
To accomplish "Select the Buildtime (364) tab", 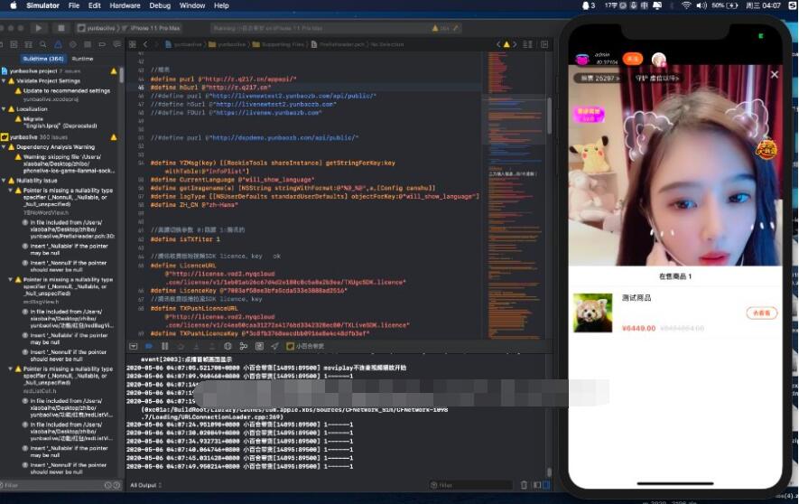I will tap(40, 58).
